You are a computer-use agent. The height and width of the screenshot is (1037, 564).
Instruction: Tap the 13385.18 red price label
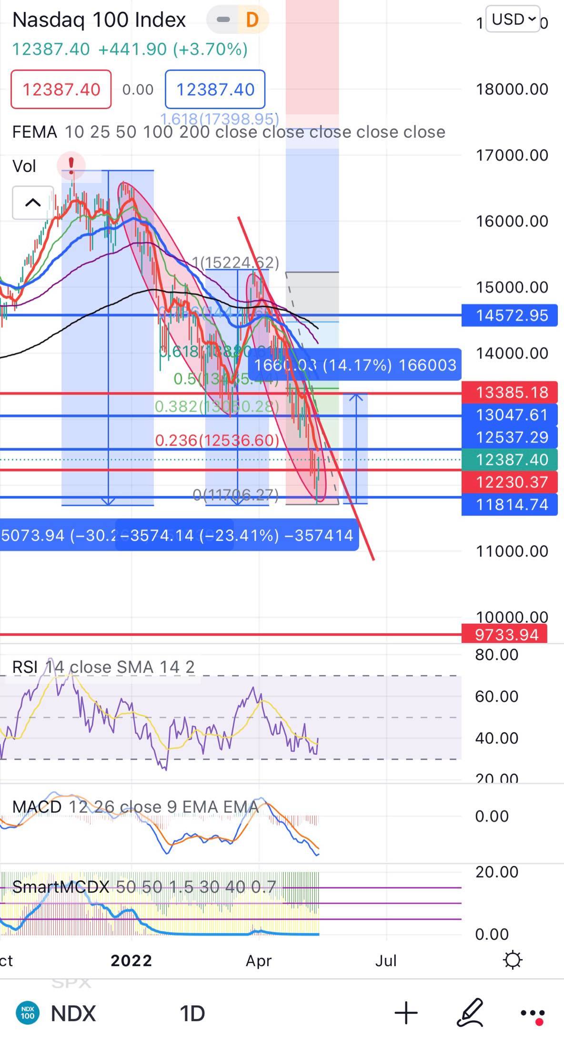click(510, 393)
